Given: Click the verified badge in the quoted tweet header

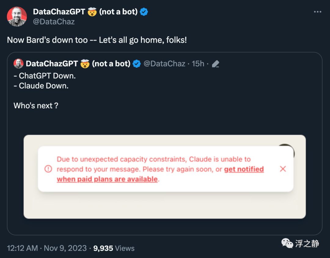Looking at the screenshot, I should coord(137,64).
